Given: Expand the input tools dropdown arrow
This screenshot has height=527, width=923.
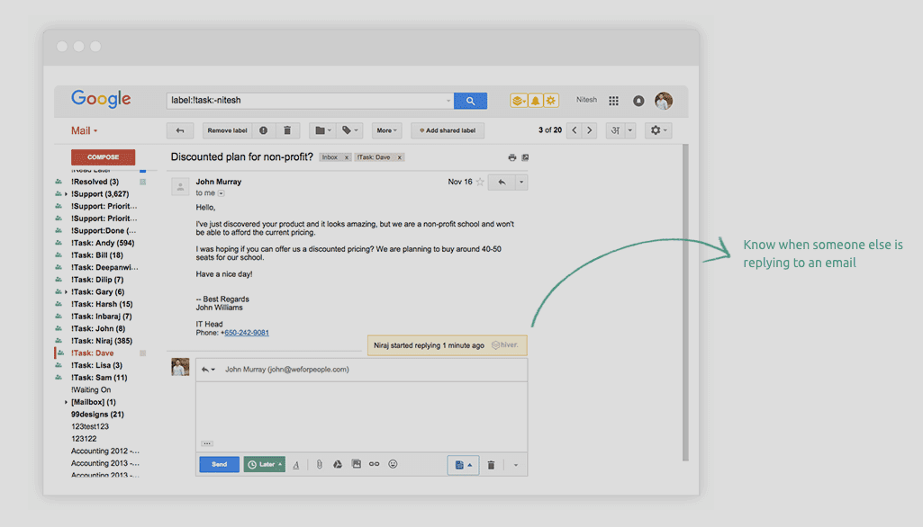Looking at the screenshot, I should click(x=629, y=130).
